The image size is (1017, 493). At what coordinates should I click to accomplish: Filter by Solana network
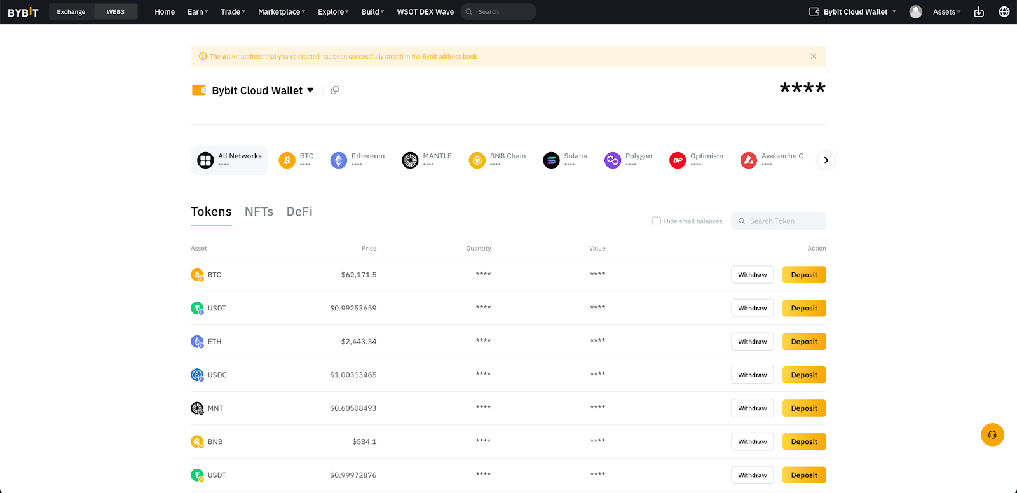[x=565, y=160]
